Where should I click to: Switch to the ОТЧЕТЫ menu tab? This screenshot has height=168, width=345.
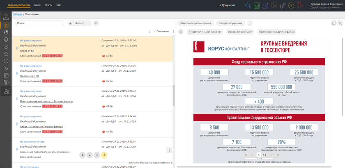(x=48, y=5)
